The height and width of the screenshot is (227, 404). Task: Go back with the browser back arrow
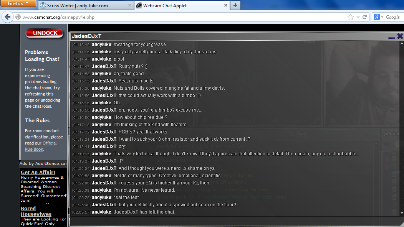[7, 17]
